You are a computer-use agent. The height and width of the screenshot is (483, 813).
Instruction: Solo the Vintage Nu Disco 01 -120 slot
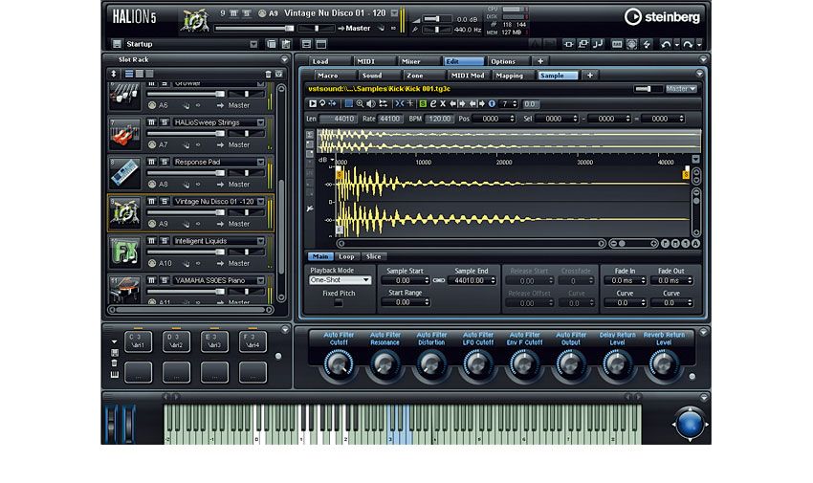[x=165, y=202]
